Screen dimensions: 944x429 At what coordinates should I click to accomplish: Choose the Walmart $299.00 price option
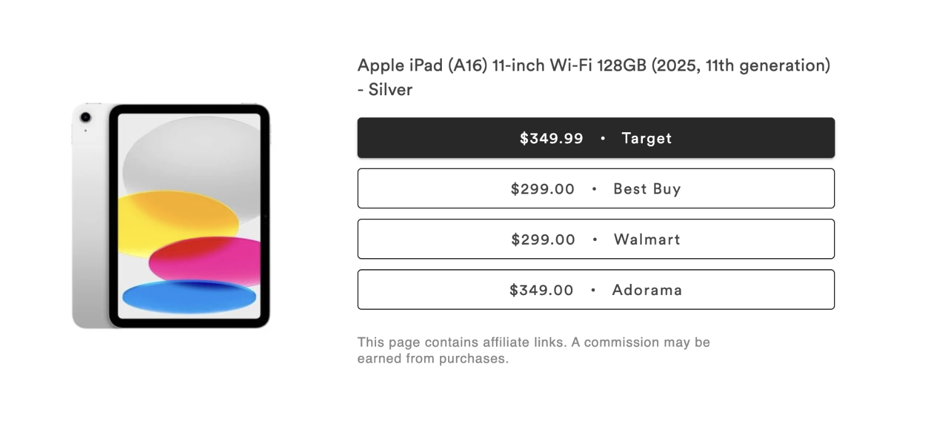click(x=595, y=239)
